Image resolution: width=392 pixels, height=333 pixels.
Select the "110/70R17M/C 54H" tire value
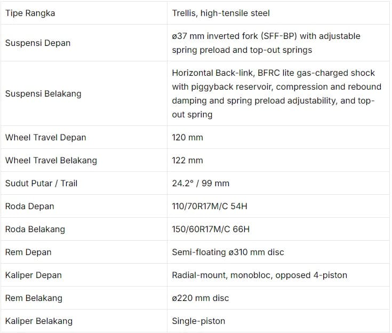click(x=211, y=206)
